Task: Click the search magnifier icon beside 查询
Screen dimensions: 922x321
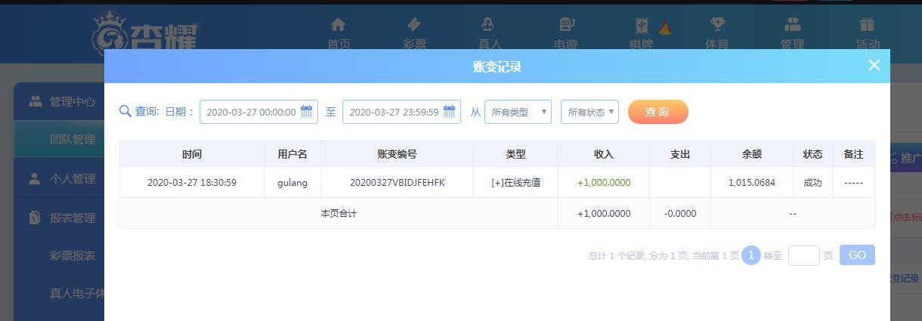Action: (x=125, y=111)
